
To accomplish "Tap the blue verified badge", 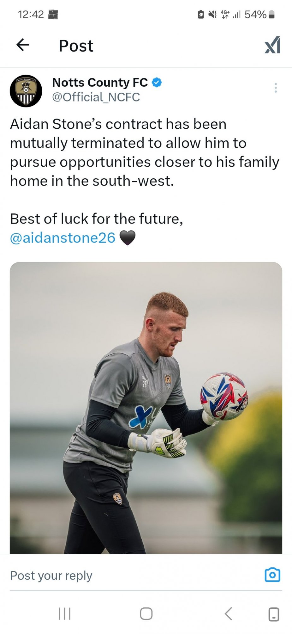I will click(157, 83).
